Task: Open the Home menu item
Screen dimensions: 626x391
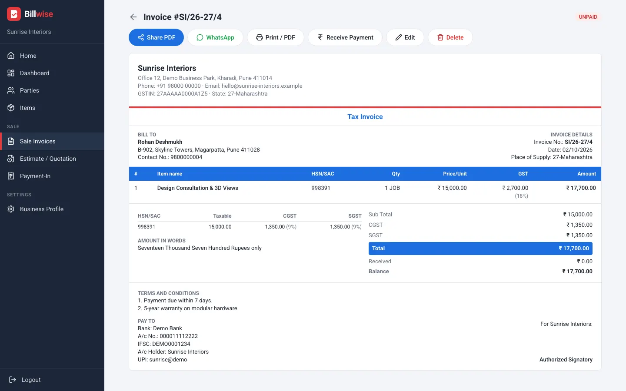Action: (x=52, y=56)
